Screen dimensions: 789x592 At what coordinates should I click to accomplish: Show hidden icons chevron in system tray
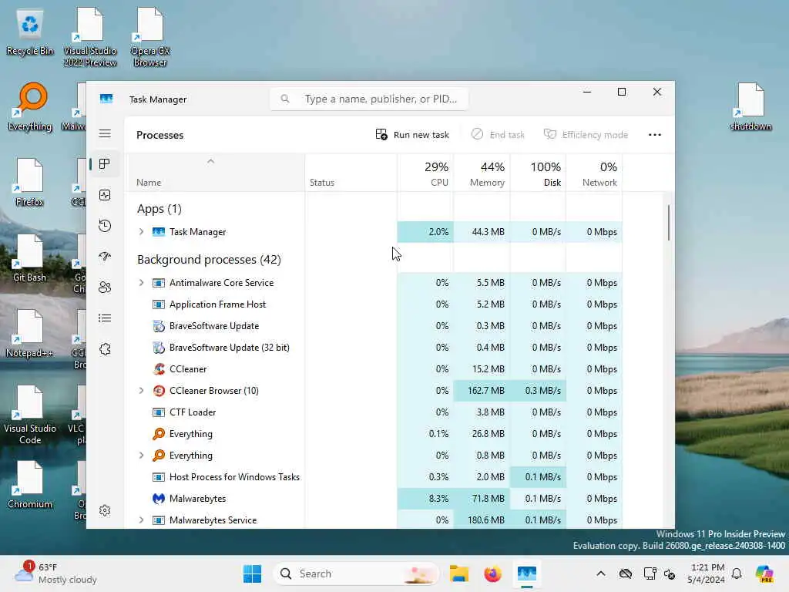601,573
